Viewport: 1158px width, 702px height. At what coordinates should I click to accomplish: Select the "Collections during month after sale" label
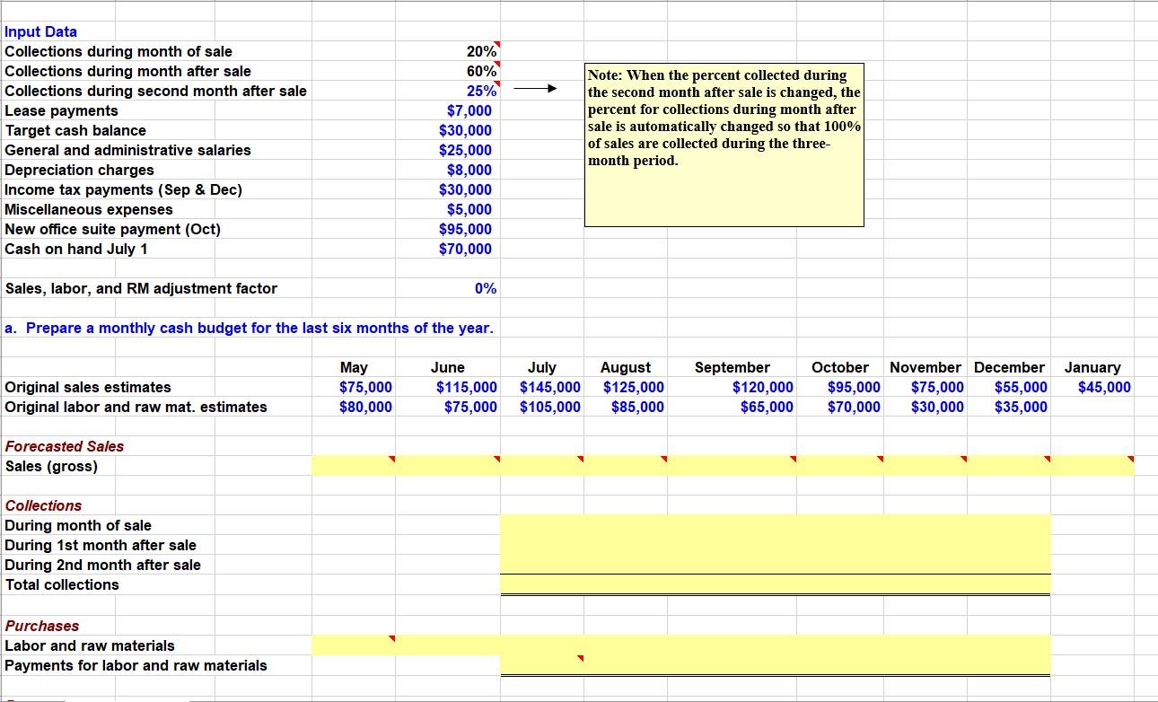tap(128, 71)
